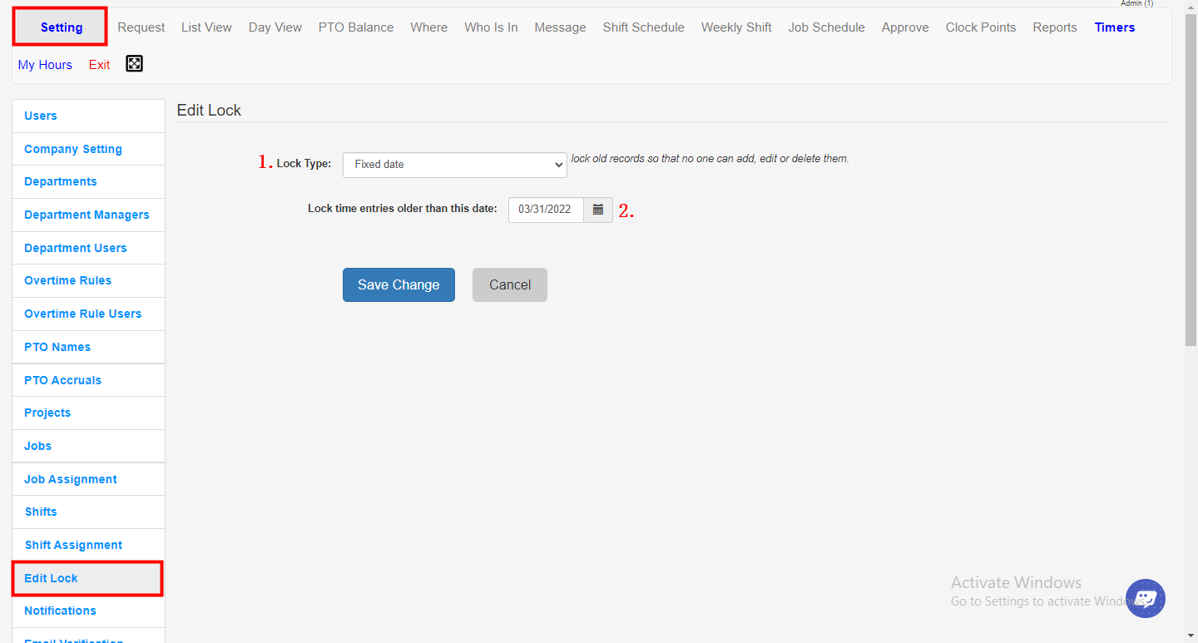Click the fullscreen expand icon
The width and height of the screenshot is (1198, 643).
pos(134,64)
